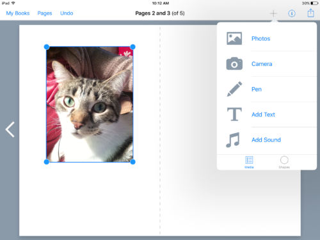Screen dimensions: 320x240
Task: Click the Photos picture icon
Action: [x=234, y=38]
